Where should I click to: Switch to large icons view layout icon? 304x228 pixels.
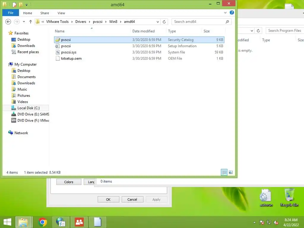coord(231,172)
